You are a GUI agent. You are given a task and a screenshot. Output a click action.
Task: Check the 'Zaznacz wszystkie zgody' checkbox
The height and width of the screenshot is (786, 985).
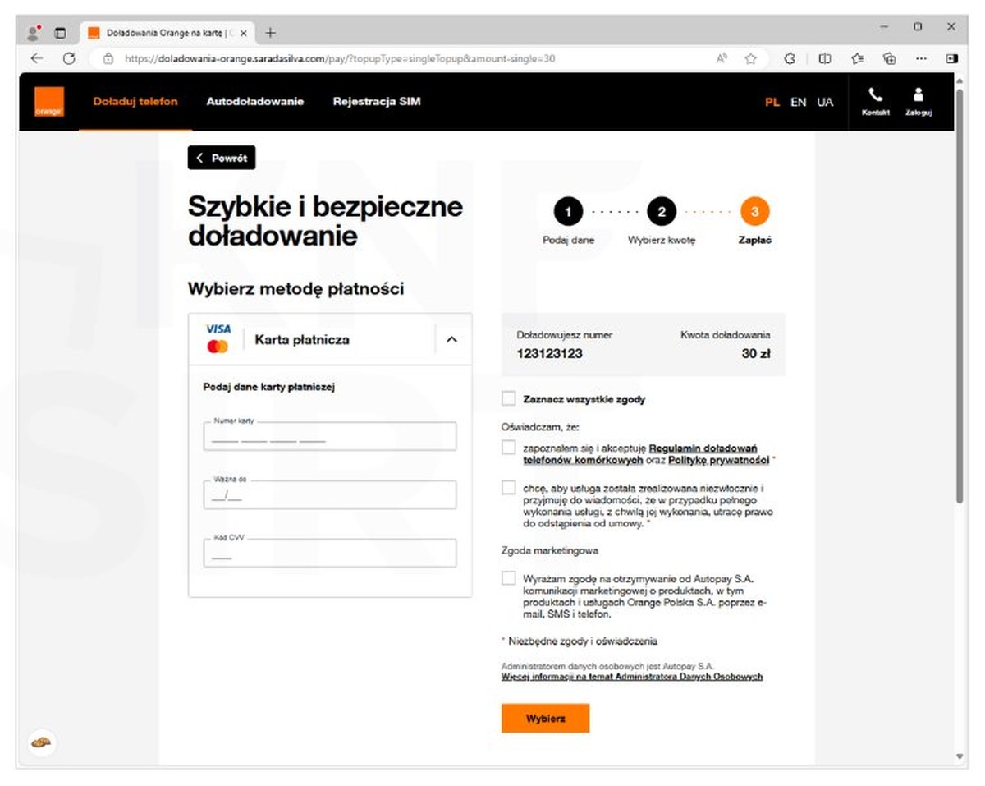[x=509, y=399]
